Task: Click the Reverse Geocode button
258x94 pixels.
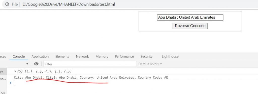Action: click(x=190, y=26)
